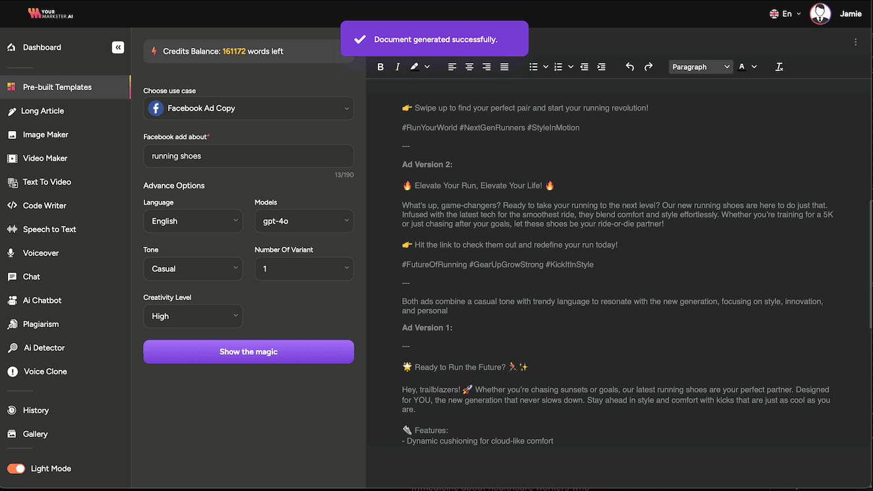Click the Show the magic button
The width and height of the screenshot is (873, 491).
point(248,352)
